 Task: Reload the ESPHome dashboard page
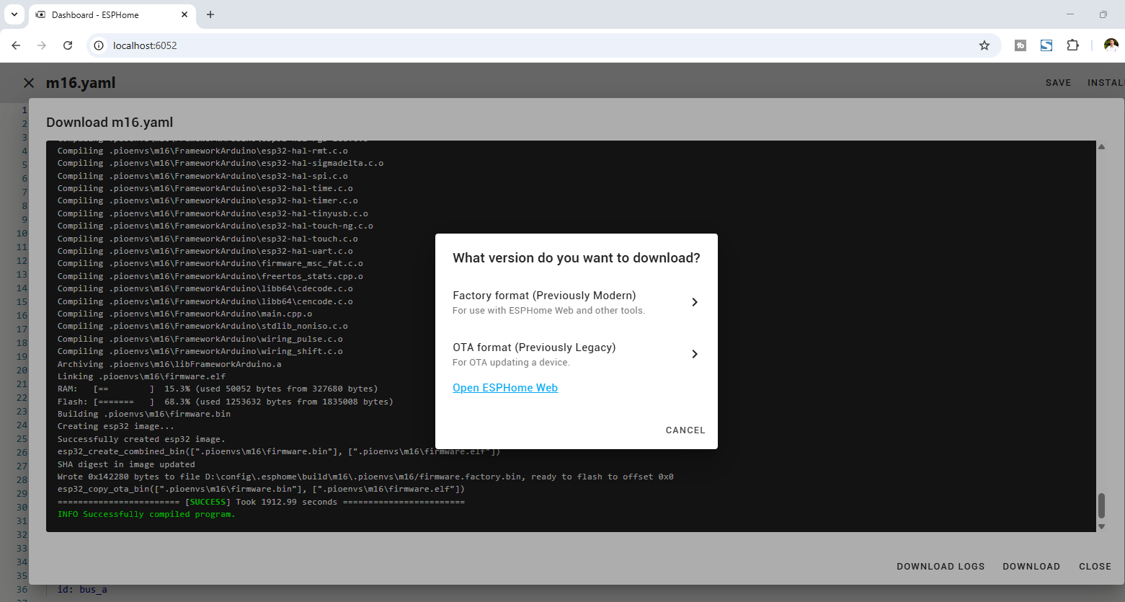click(68, 45)
